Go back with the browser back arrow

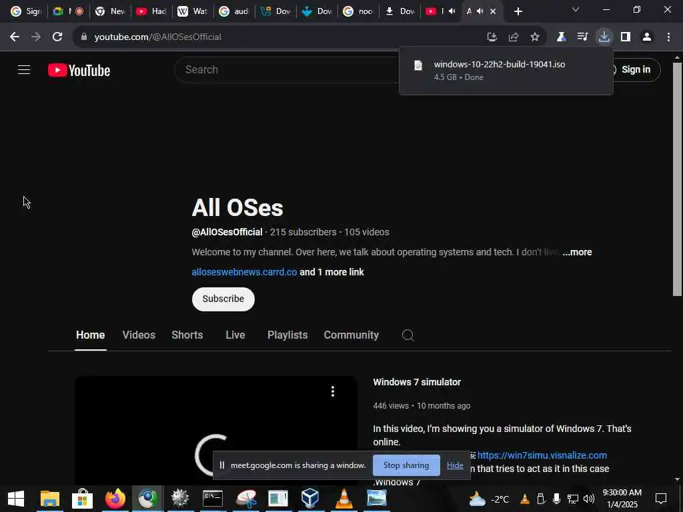click(15, 37)
